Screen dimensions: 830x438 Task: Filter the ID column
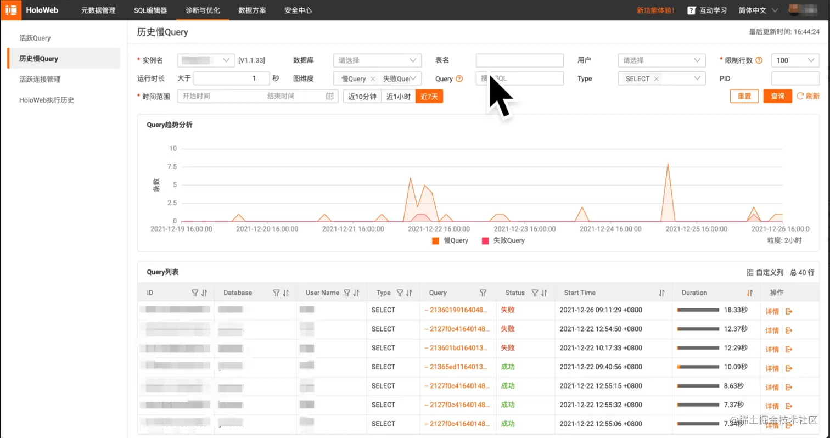point(194,293)
